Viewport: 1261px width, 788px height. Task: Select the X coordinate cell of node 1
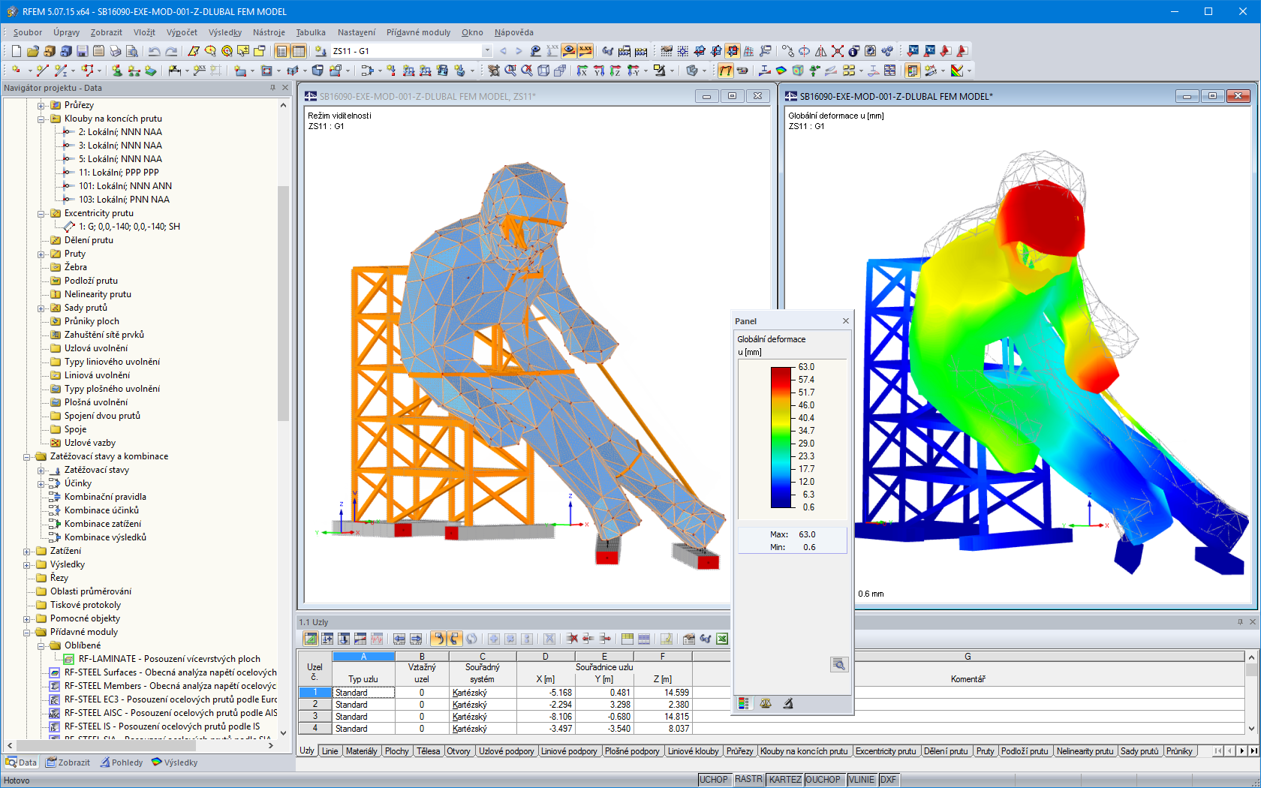(x=546, y=692)
